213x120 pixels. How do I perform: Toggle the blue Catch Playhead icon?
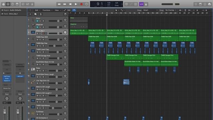(74, 10)
